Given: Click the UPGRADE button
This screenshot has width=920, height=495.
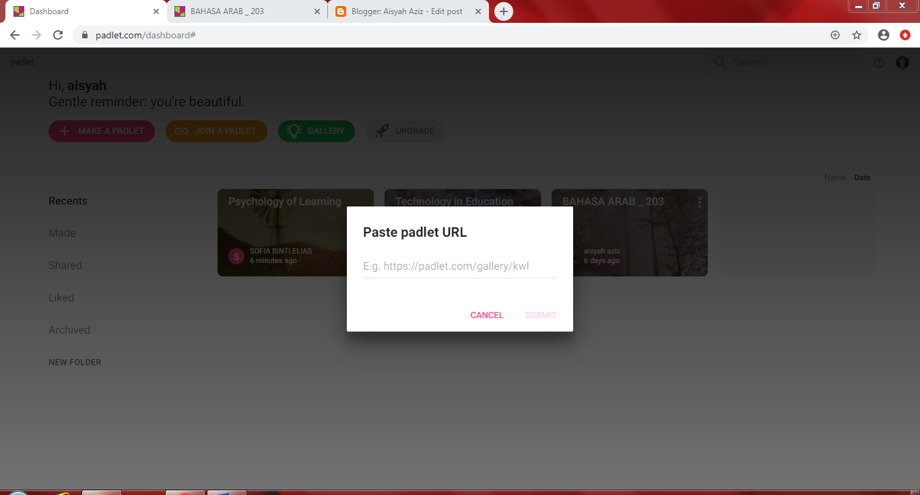Looking at the screenshot, I should [405, 131].
